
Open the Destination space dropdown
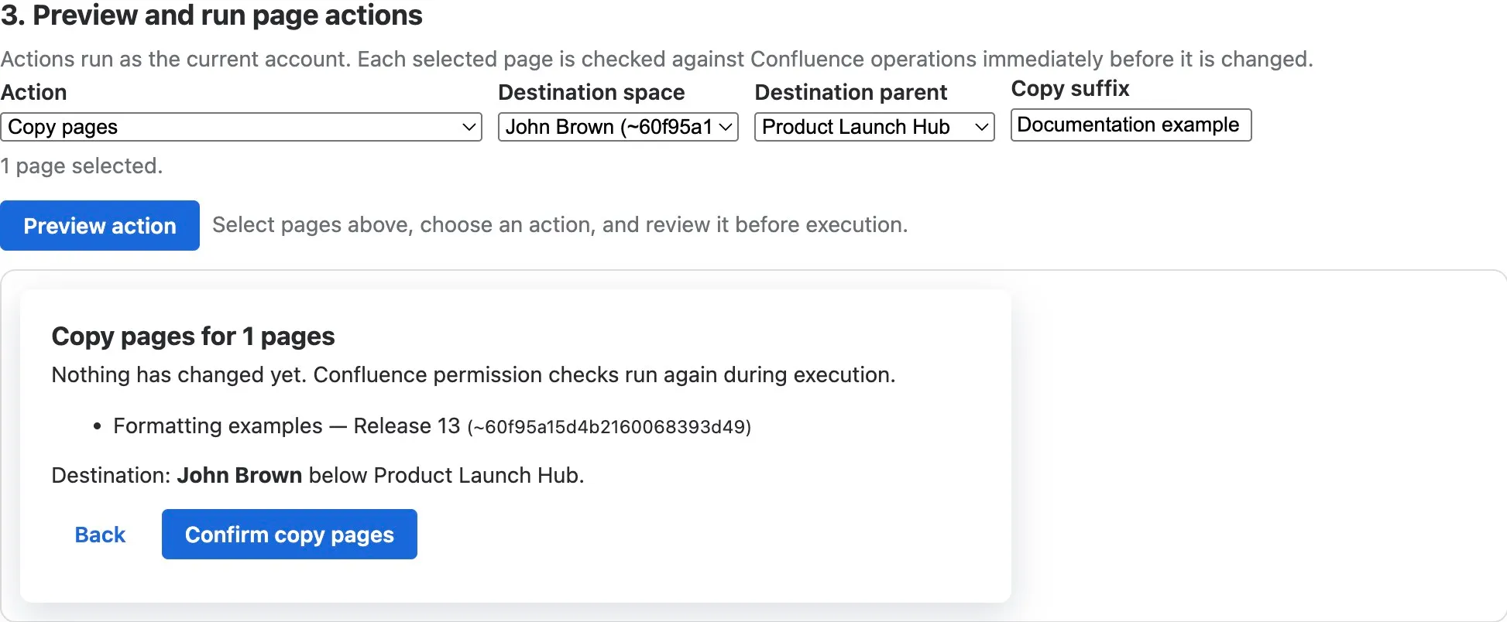[618, 127]
